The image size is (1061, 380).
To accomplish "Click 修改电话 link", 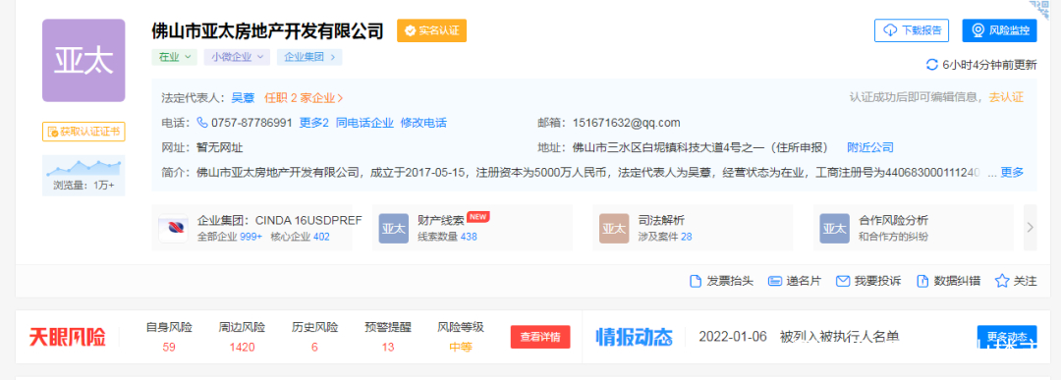I will [x=423, y=123].
